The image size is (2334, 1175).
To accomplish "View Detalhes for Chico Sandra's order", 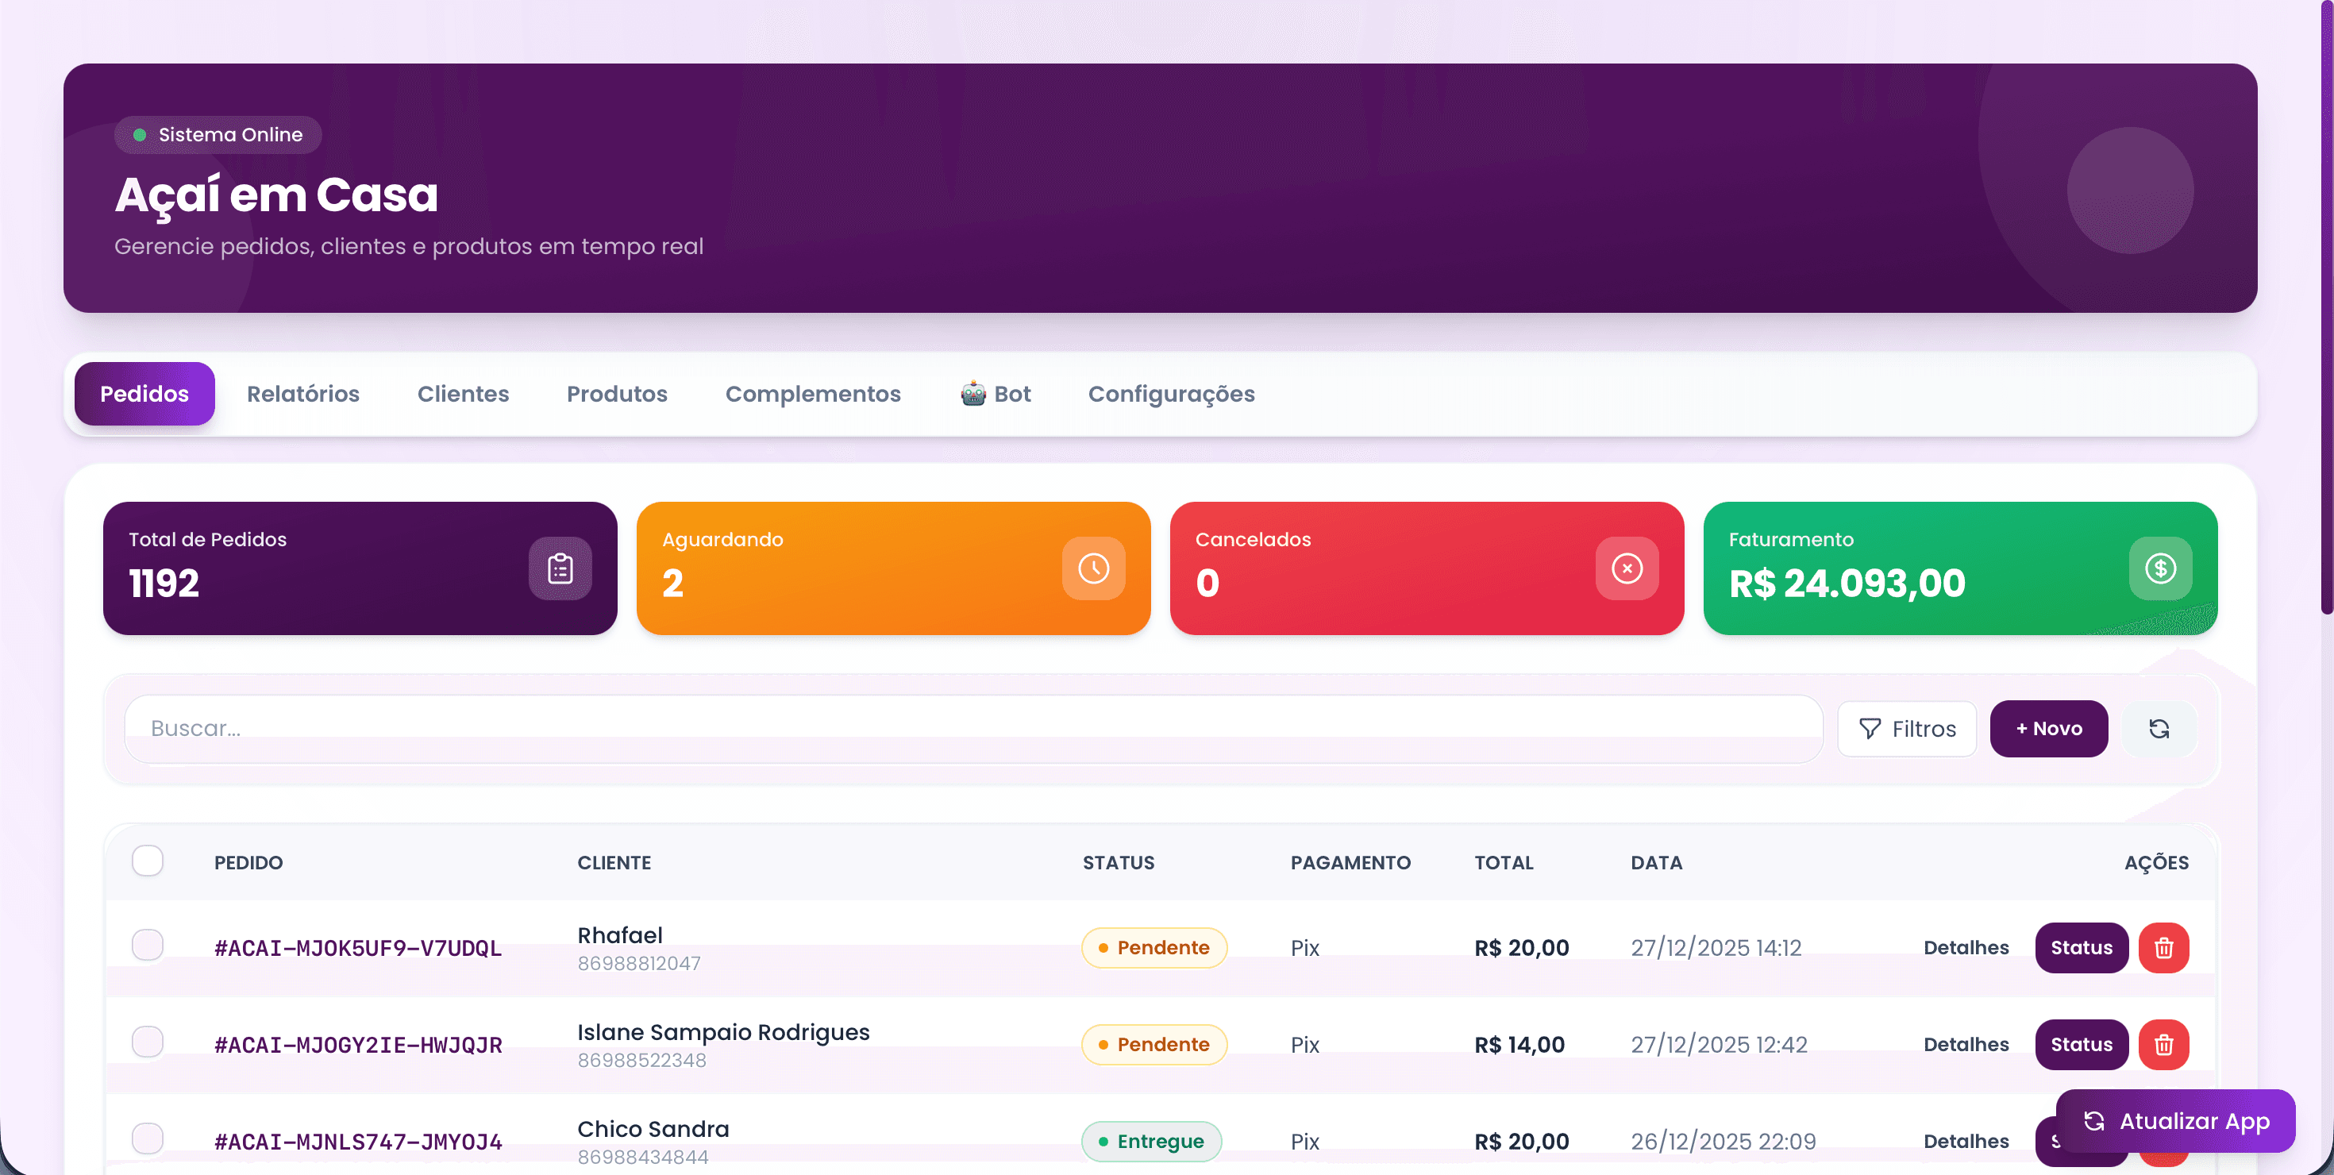I will pos(1965,1142).
